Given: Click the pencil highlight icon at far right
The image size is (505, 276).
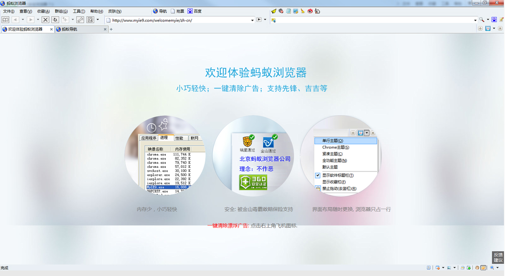Looking at the screenshot, I should (x=501, y=20).
